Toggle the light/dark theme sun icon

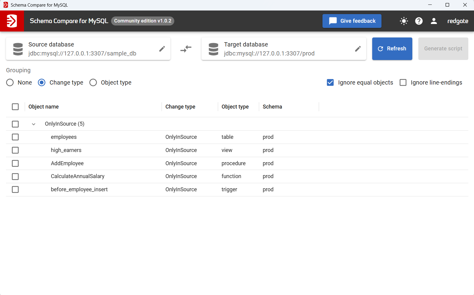[x=404, y=21]
